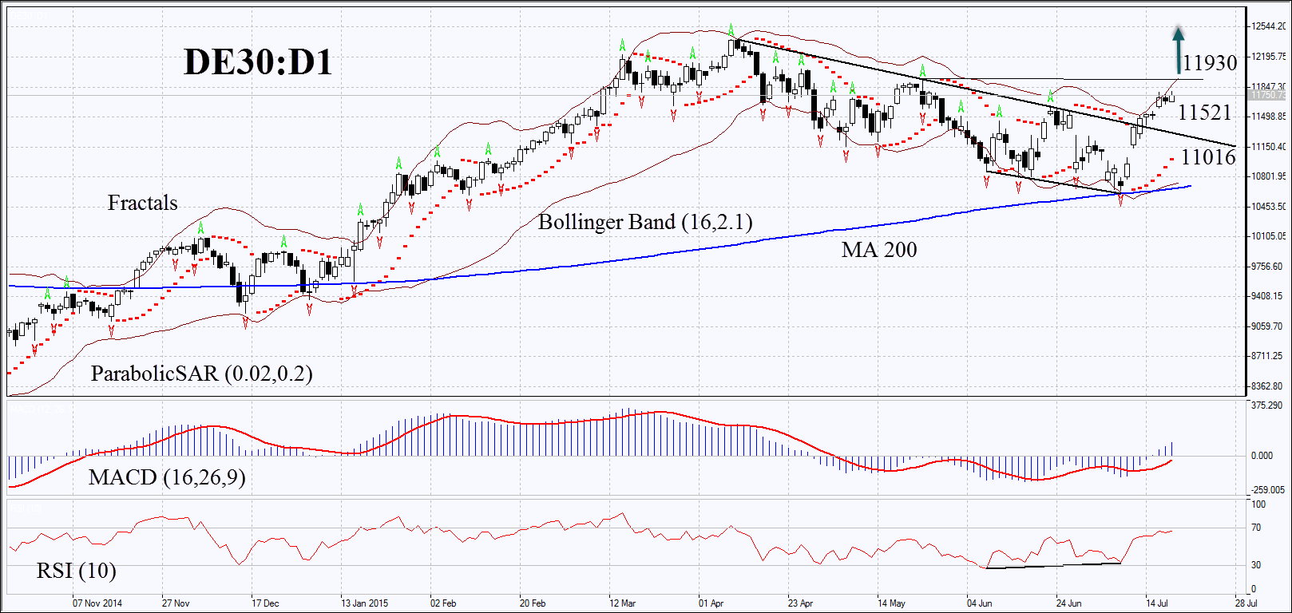Click the 9408.15 price axis value

coord(1266,296)
